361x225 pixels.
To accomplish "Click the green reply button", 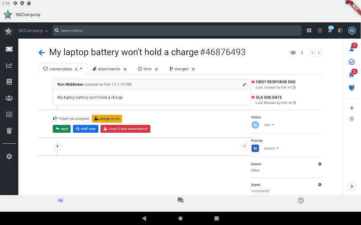I will [x=62, y=129].
